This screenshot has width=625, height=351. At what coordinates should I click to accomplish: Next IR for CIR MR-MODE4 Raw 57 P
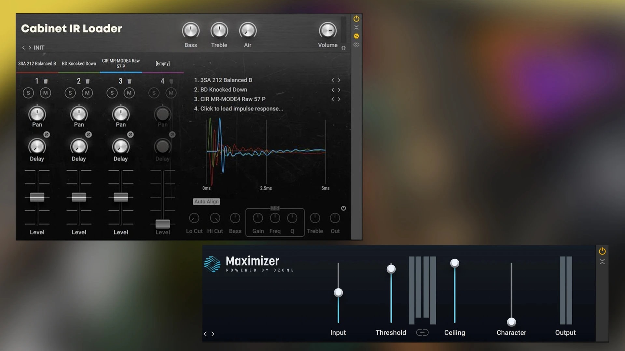point(339,99)
